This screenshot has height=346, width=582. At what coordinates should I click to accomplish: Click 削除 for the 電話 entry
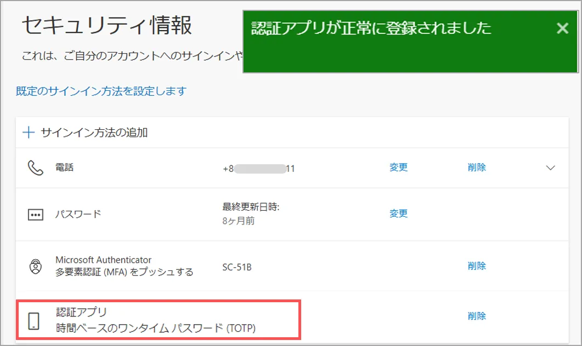pos(477,168)
